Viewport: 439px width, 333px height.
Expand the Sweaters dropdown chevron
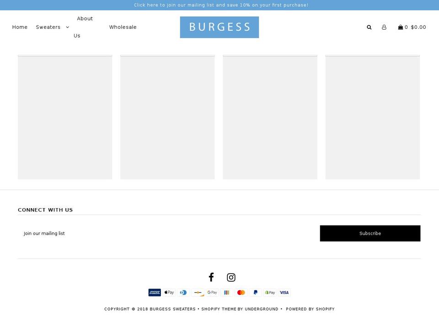(67, 27)
